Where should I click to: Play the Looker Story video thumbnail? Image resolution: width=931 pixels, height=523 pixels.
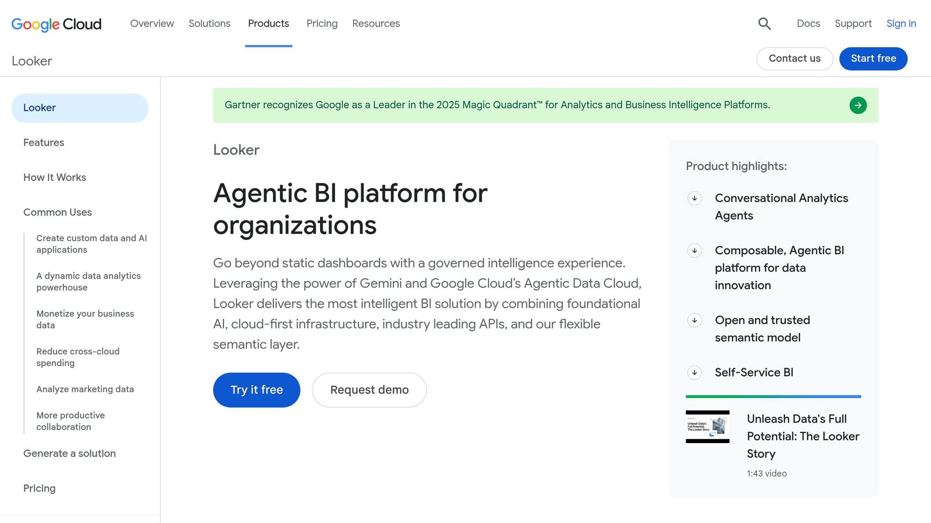pyautogui.click(x=707, y=427)
